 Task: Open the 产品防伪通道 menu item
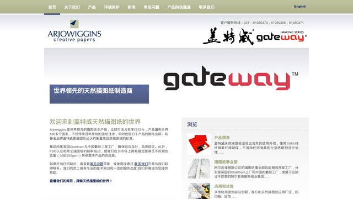[179, 7]
